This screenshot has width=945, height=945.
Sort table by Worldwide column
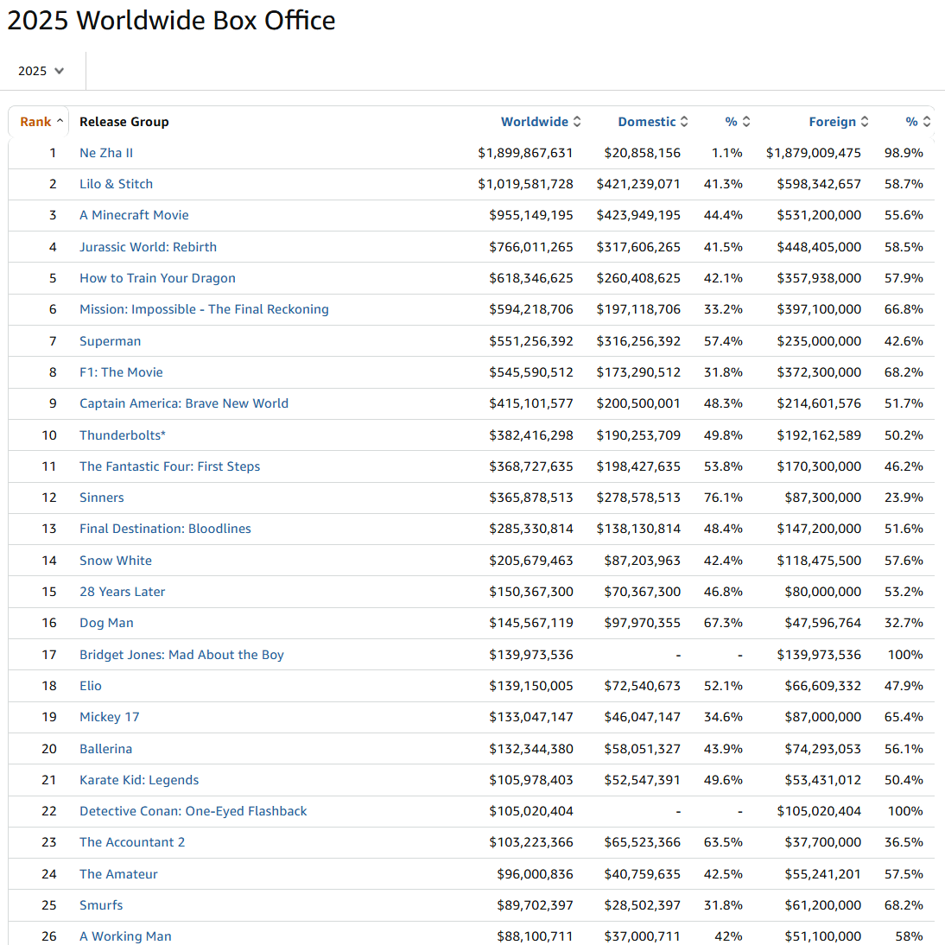[x=541, y=122]
